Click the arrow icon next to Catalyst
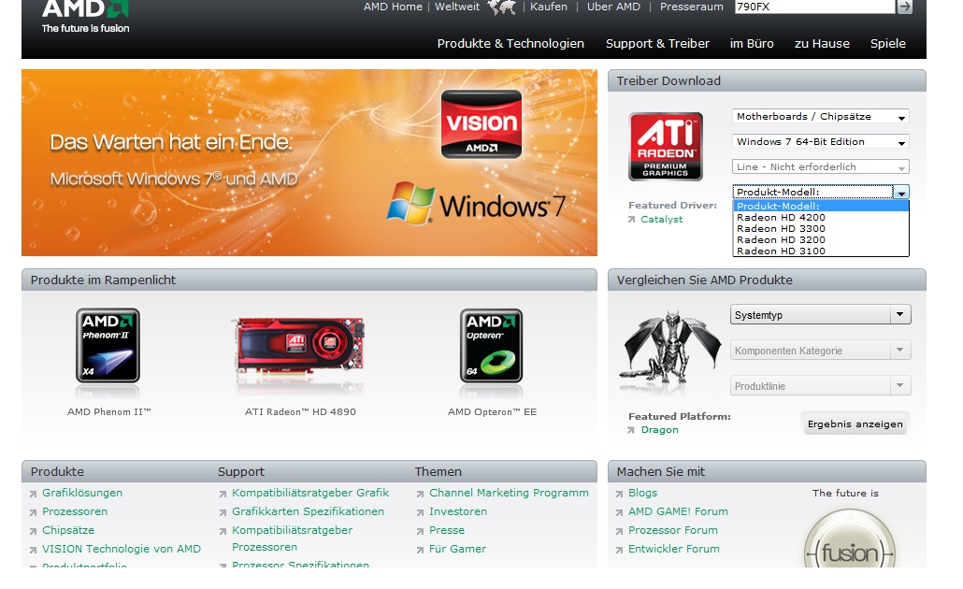Image resolution: width=963 pixels, height=589 pixels. 631,220
